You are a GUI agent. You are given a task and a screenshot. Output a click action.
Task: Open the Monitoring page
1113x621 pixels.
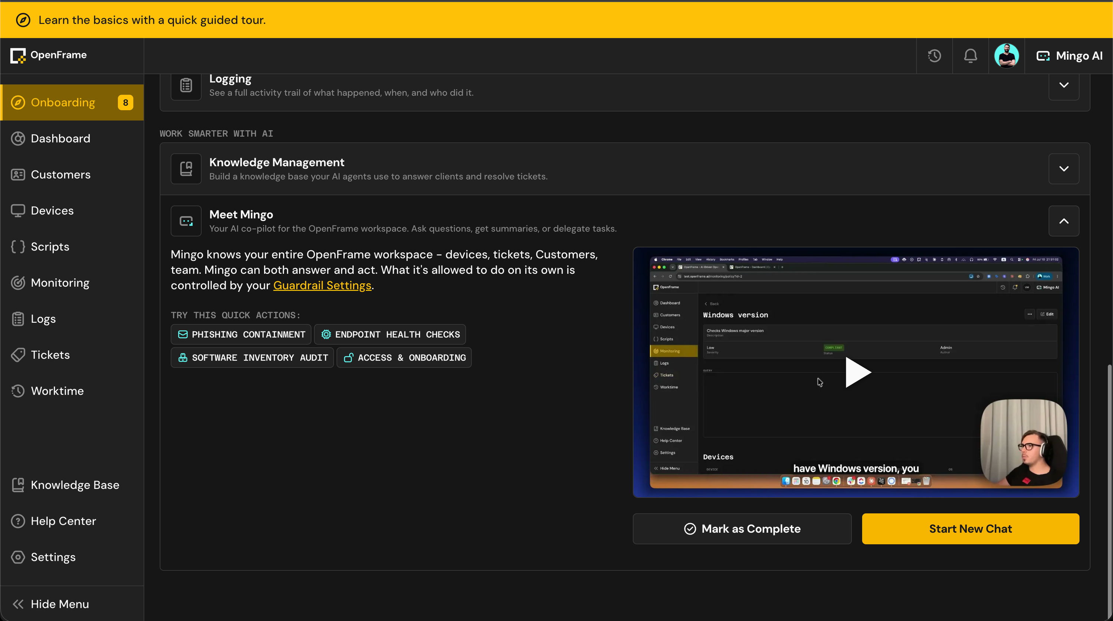coord(72,283)
